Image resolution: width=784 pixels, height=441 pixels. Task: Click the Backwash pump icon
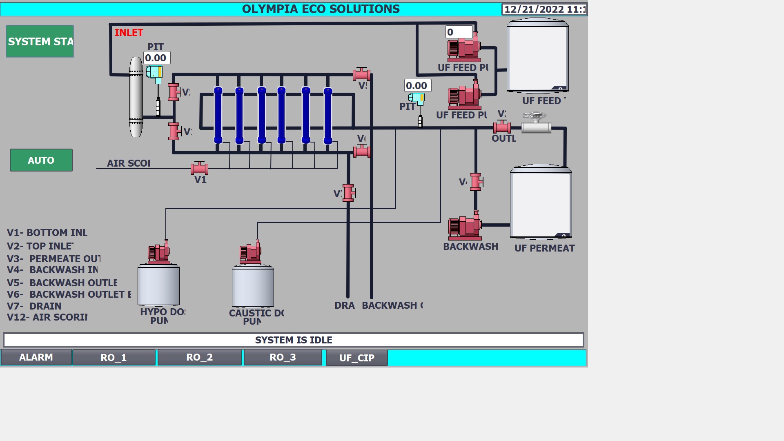pyautogui.click(x=465, y=225)
